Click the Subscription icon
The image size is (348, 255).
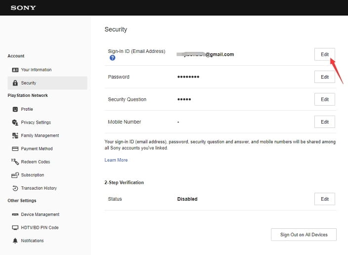tap(15, 175)
